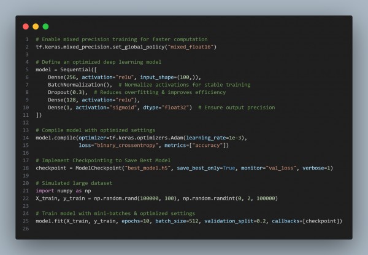Image resolution: width=368 pixels, height=255 pixels.
Task: Click 'BatchNormalization()' on line 7
Action: click(79, 85)
